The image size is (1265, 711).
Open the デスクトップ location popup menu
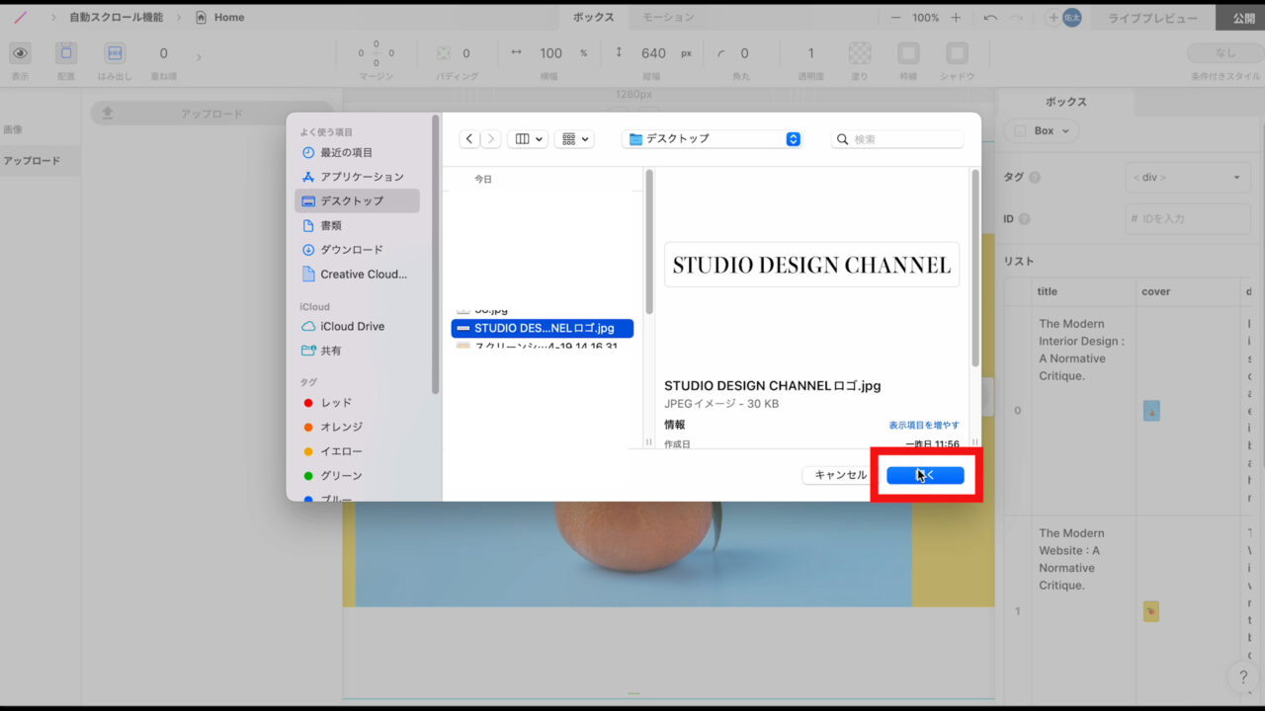coord(712,139)
